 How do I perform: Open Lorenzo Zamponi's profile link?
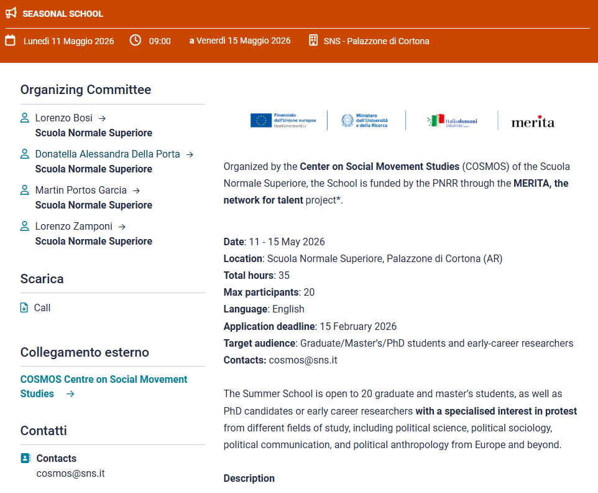pos(73,226)
